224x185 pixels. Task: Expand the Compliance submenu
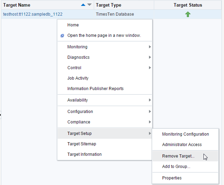coord(105,122)
